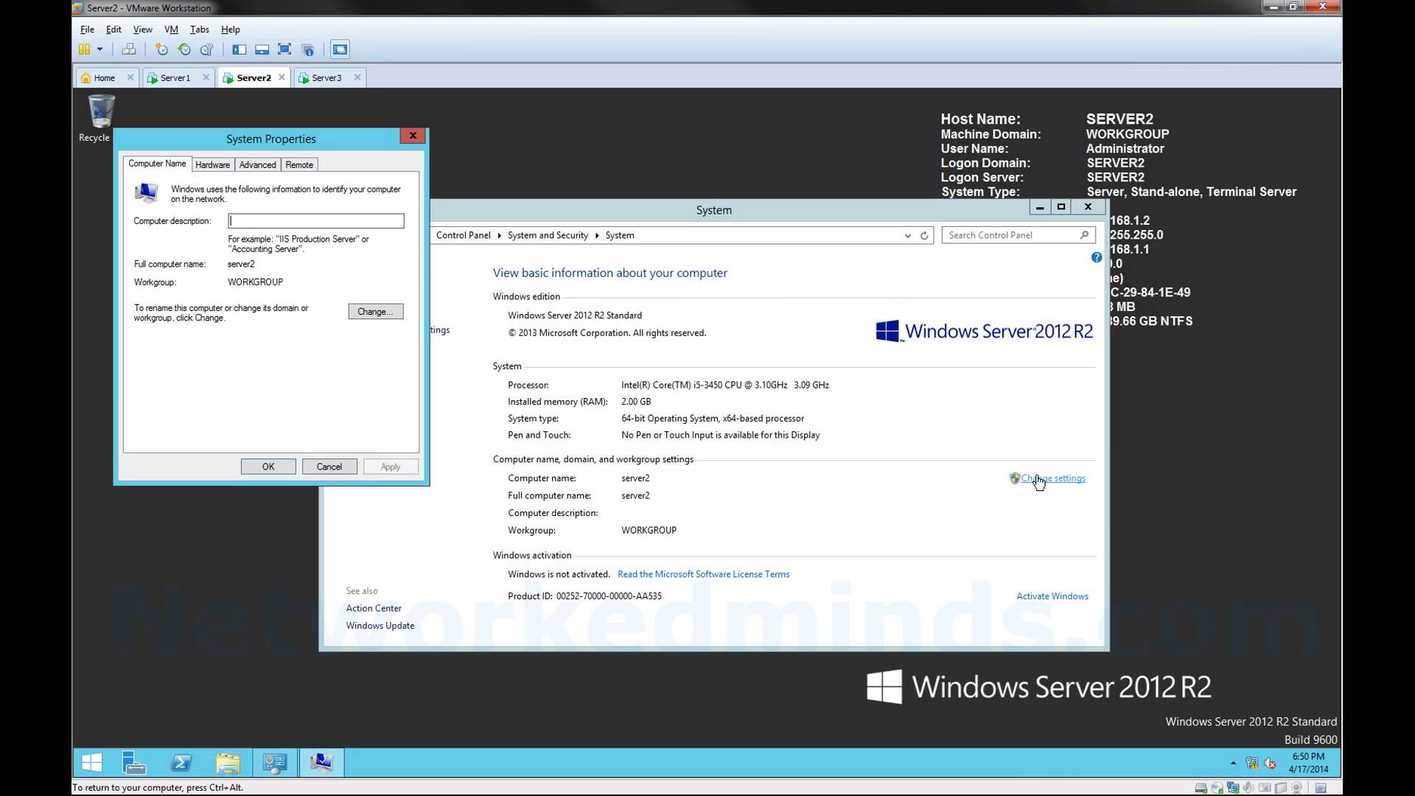Close the Server1 tab
The height and width of the screenshot is (796, 1415).
coord(206,77)
